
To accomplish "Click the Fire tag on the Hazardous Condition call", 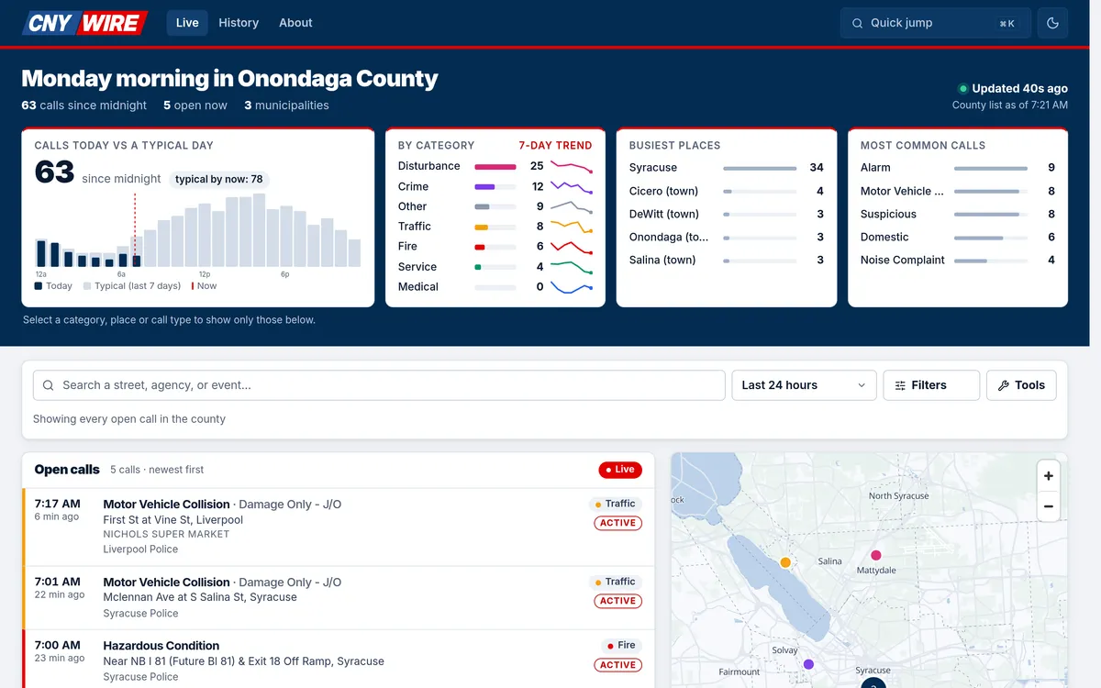I will coord(620,645).
